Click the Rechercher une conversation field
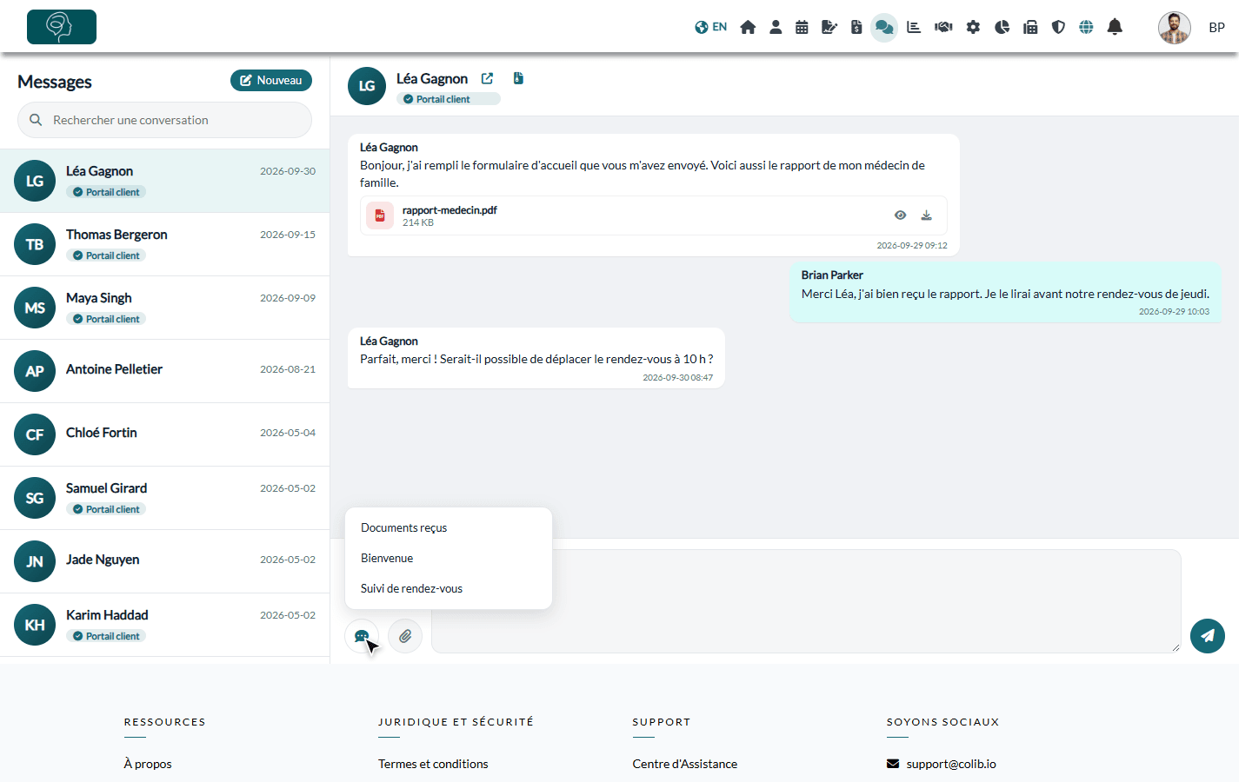This screenshot has height=782, width=1252. tap(164, 120)
